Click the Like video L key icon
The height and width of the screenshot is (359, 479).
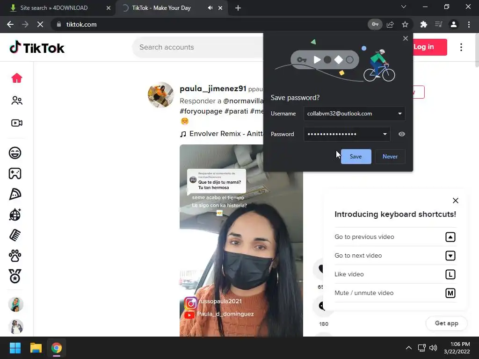[x=450, y=274]
